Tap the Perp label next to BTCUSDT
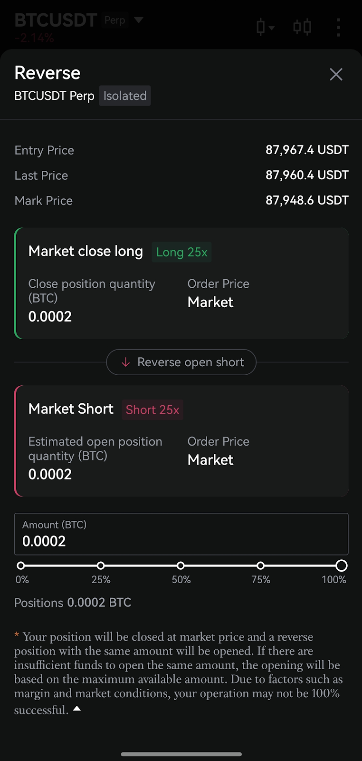 115,20
